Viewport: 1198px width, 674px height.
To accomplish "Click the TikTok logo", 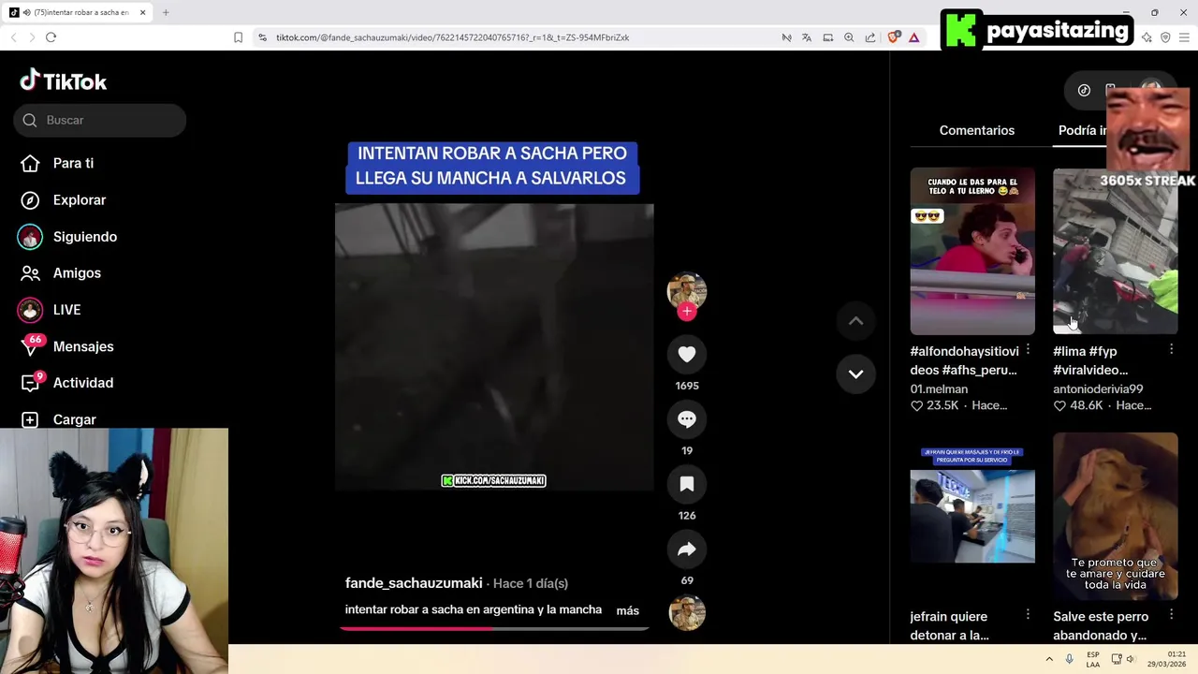I will tap(64, 81).
